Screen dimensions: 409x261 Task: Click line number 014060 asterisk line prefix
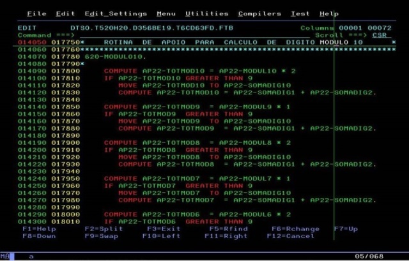32,50
